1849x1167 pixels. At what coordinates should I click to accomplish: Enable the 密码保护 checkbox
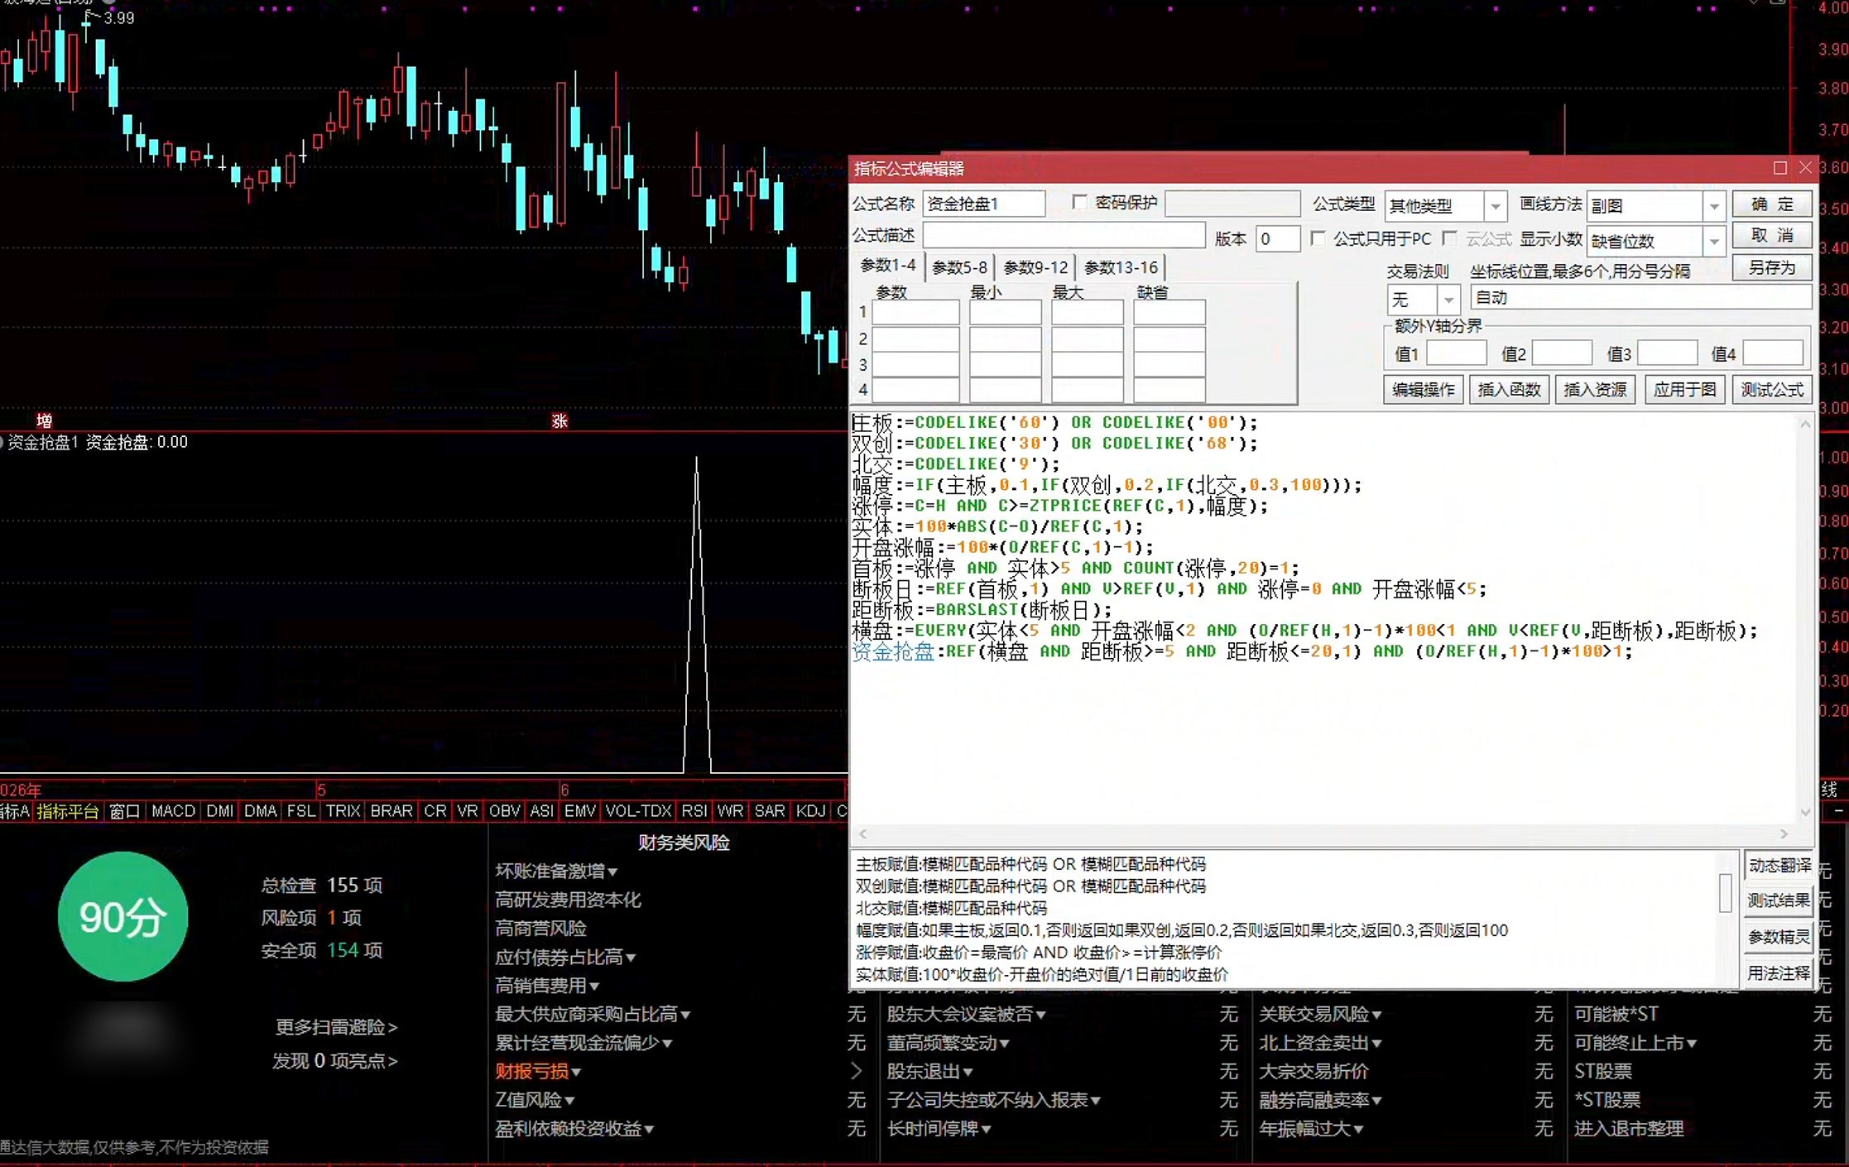[x=1079, y=202]
